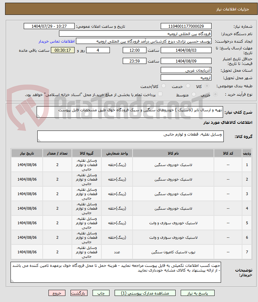This screenshot has width=258, height=302.
Task: Click the چاپ print button
Action: [x=101, y=293]
